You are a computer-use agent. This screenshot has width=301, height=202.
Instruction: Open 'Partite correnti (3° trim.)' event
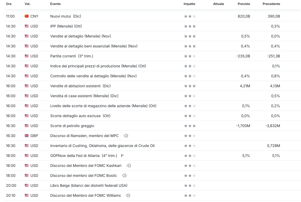(x=72, y=56)
